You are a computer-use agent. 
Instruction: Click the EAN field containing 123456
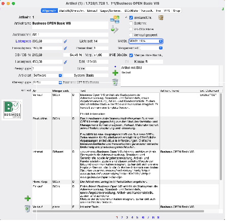click(x=97, y=62)
